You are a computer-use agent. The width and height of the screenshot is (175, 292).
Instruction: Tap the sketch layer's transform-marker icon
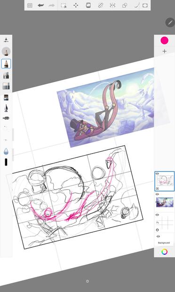click(x=157, y=189)
